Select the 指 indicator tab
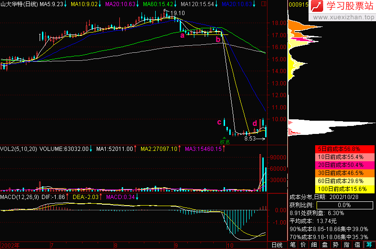 (x=346, y=245)
